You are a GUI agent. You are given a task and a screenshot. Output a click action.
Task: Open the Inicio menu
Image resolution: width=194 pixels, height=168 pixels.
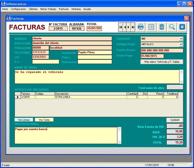(5, 9)
